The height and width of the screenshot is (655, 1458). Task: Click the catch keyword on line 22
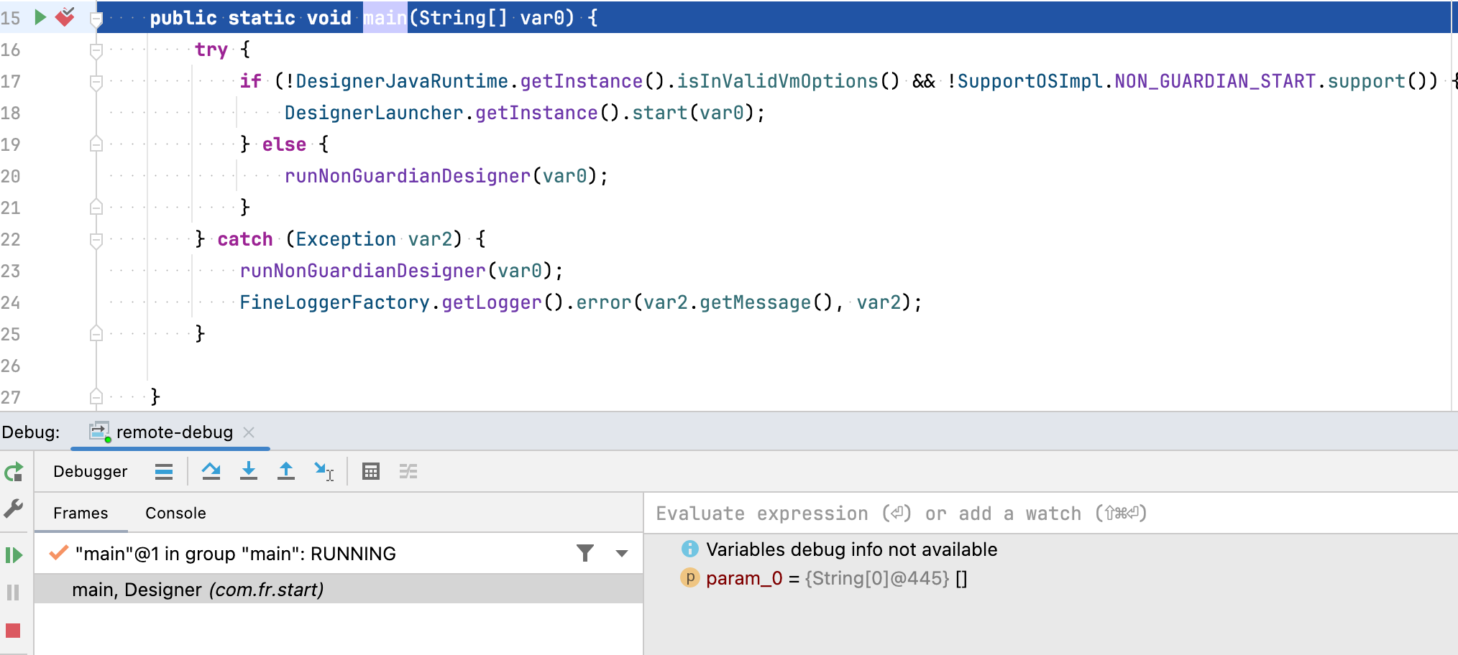pyautogui.click(x=245, y=239)
